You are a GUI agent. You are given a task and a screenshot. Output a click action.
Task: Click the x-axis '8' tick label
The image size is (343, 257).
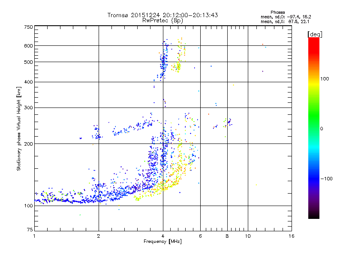click(x=227, y=236)
